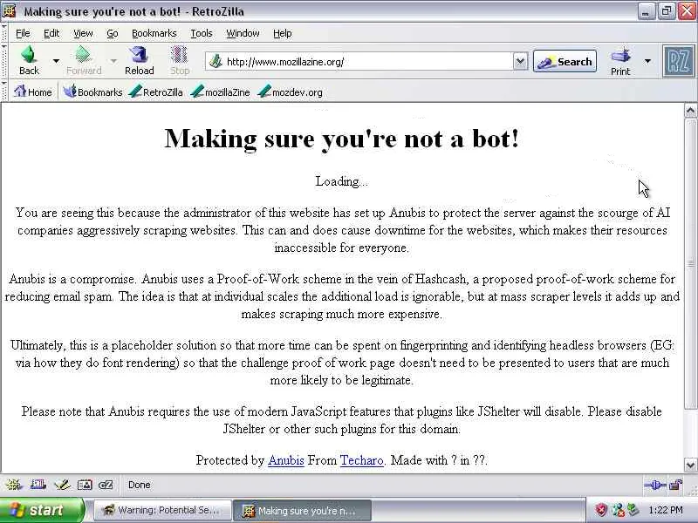Click the Done status bar text
The image size is (698, 523).
139,485
